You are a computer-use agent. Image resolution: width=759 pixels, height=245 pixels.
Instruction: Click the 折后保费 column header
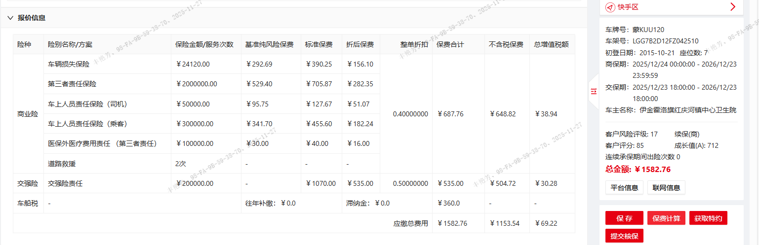[x=360, y=44]
